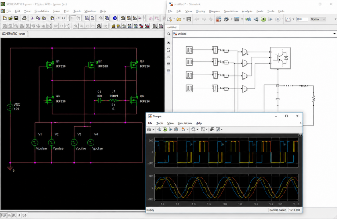Expand untitled path breadcrumb dropdown arrow

point(334,34)
